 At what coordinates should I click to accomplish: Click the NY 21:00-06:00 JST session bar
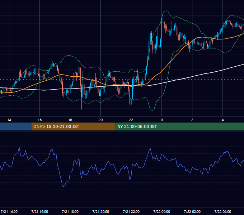coord(179,126)
